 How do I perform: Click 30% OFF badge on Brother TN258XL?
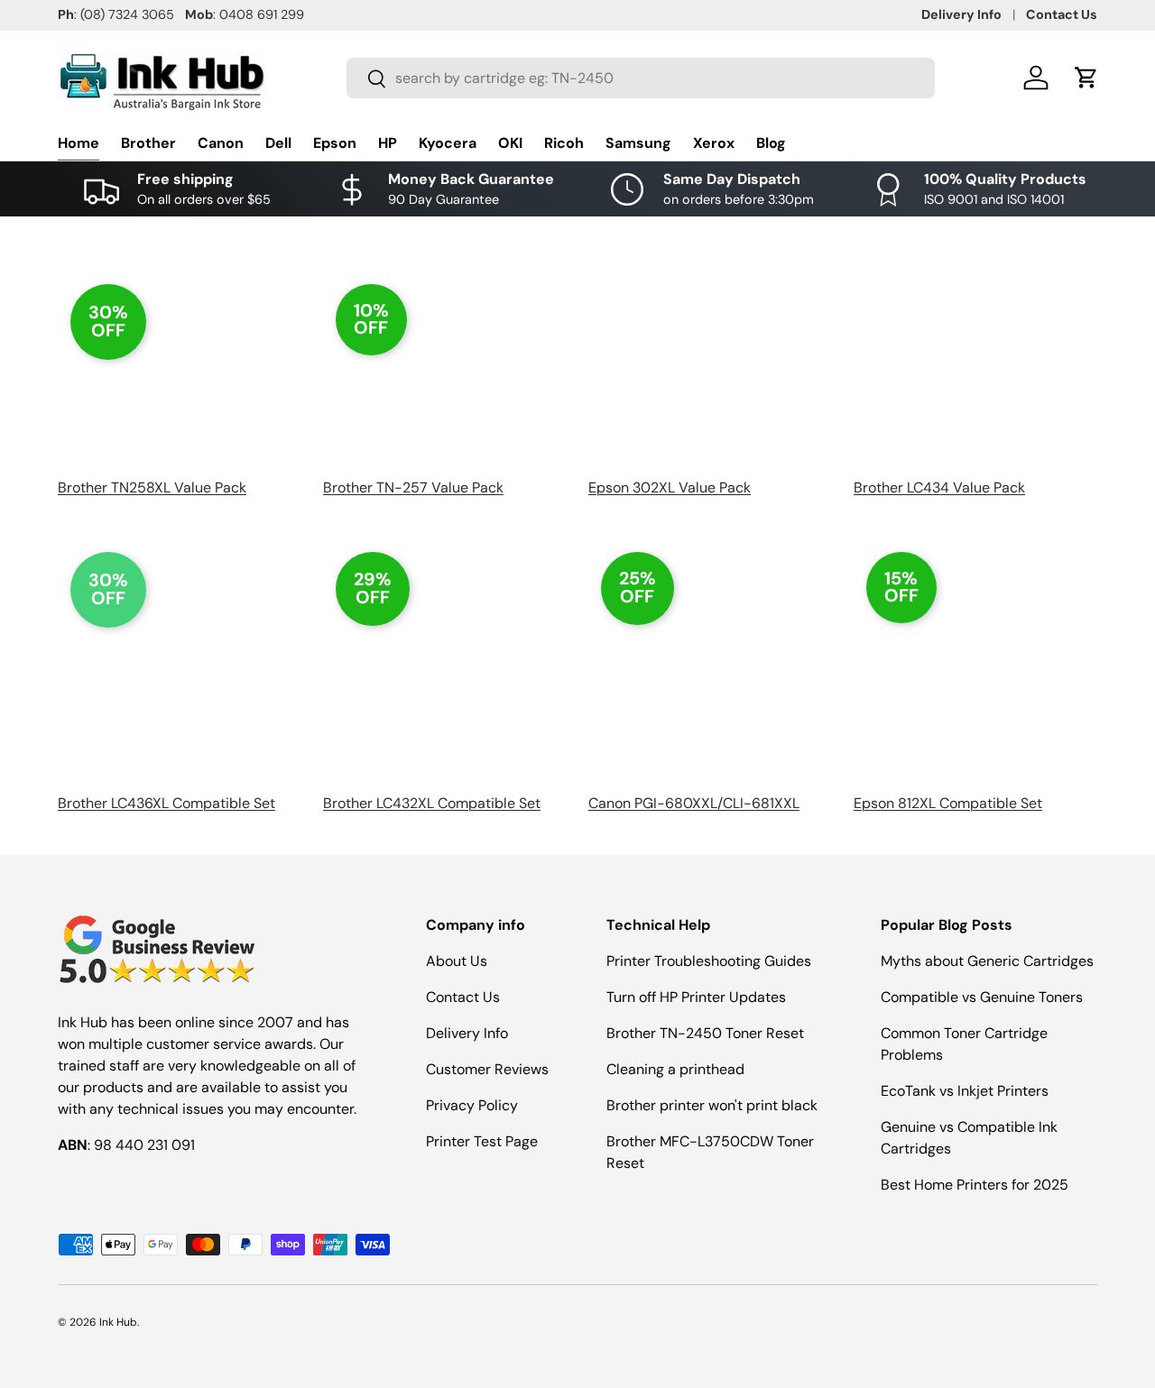(x=108, y=322)
